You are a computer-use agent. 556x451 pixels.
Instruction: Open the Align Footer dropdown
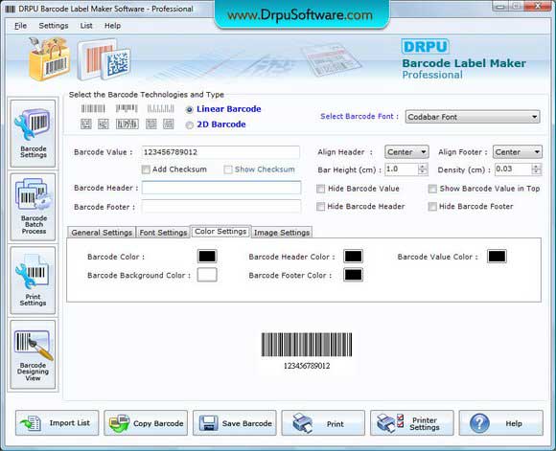(x=518, y=152)
